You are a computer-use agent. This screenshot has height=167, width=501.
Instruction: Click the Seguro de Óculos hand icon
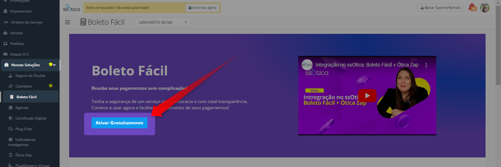(x=11, y=75)
